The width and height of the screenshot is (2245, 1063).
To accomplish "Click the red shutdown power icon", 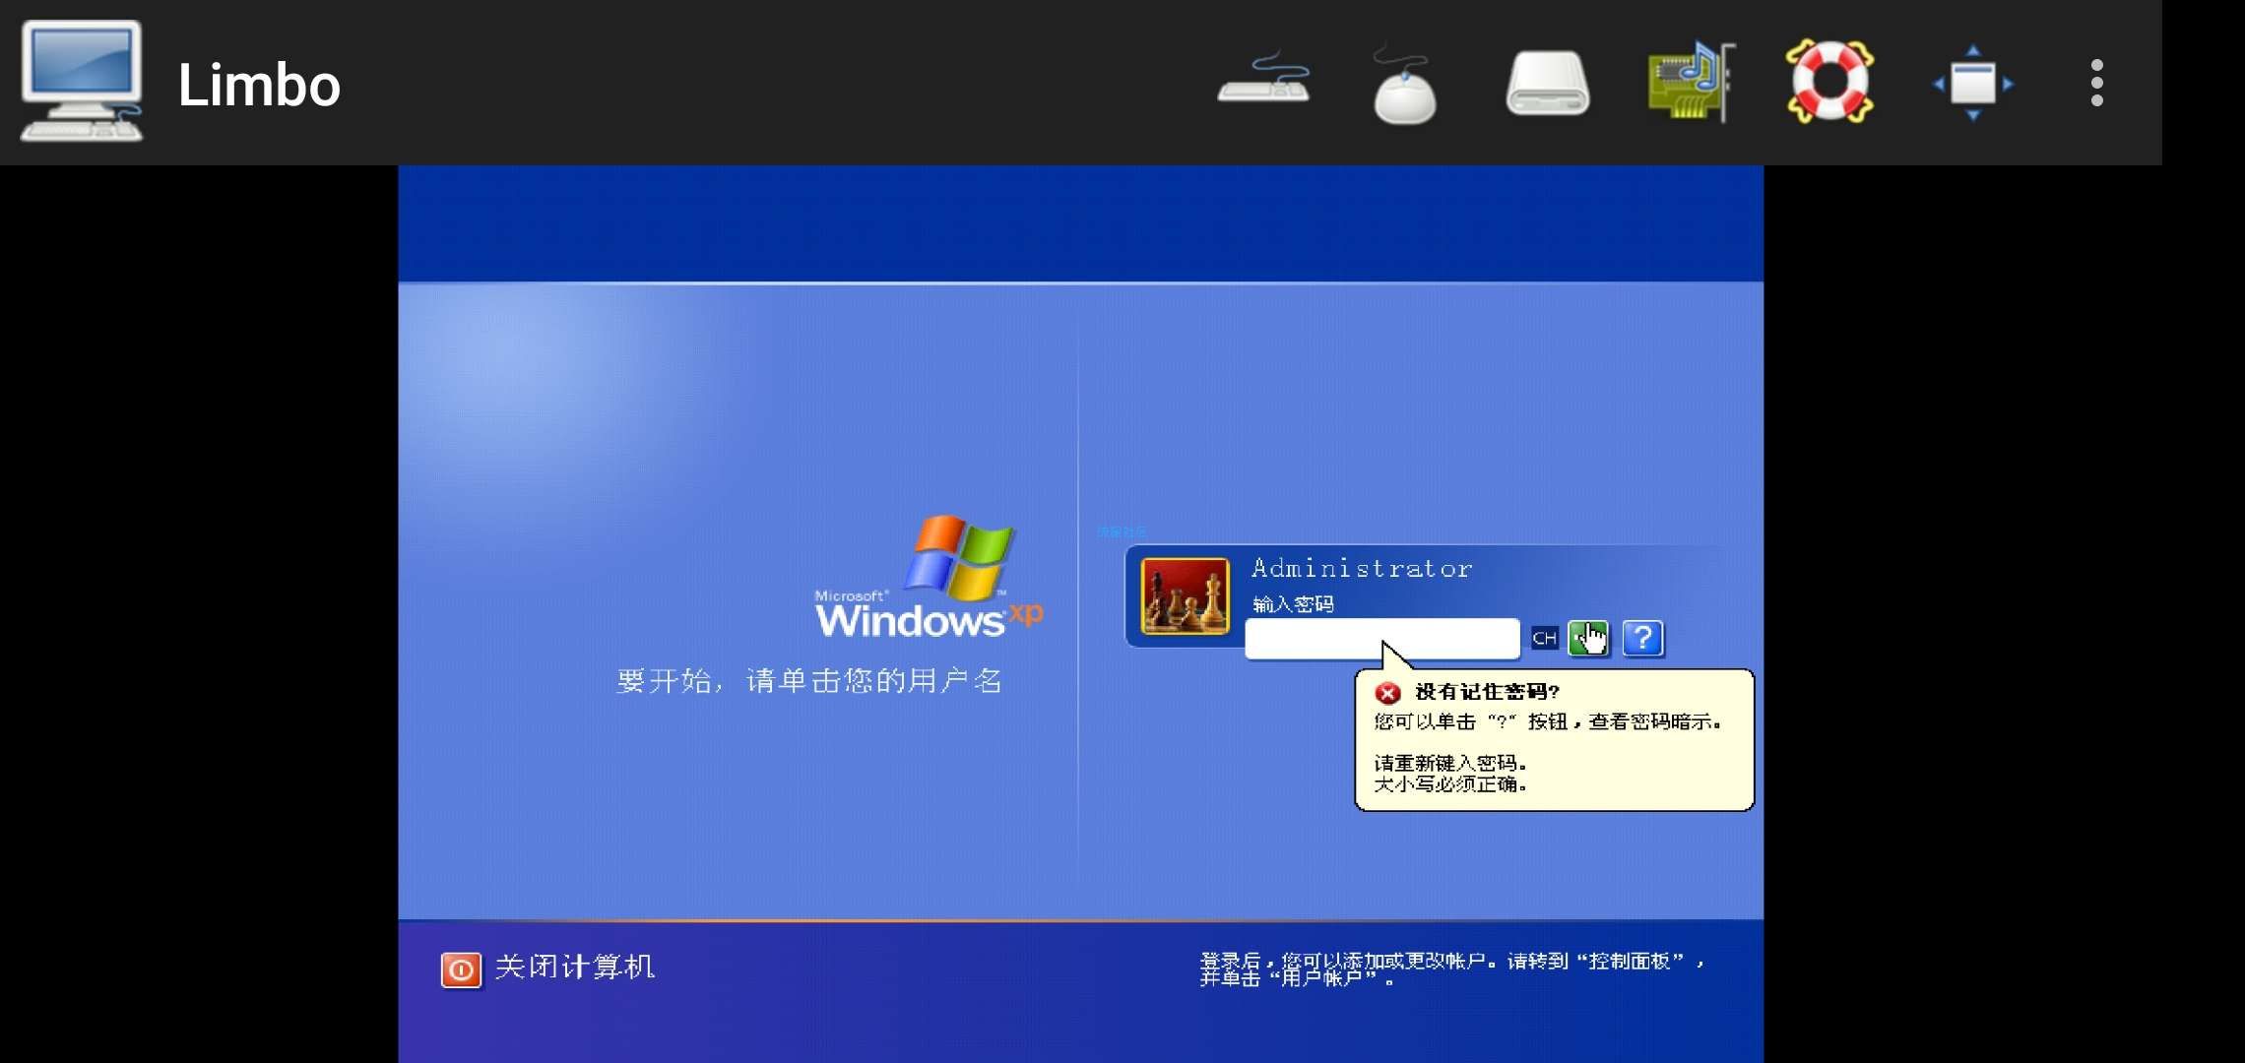I will point(461,969).
